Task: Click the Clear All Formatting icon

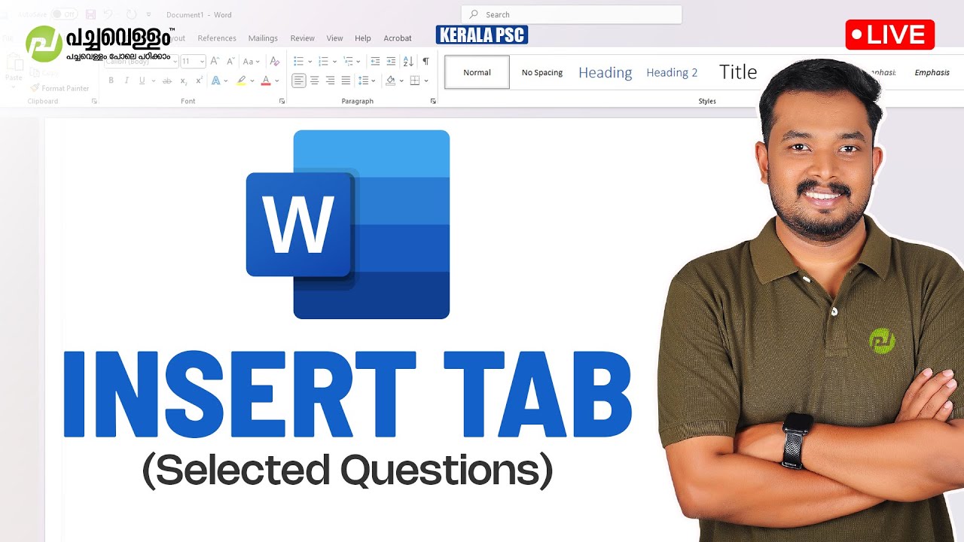Action: pos(274,61)
